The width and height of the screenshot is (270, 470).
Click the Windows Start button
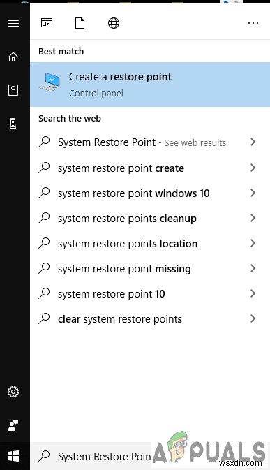point(13,456)
